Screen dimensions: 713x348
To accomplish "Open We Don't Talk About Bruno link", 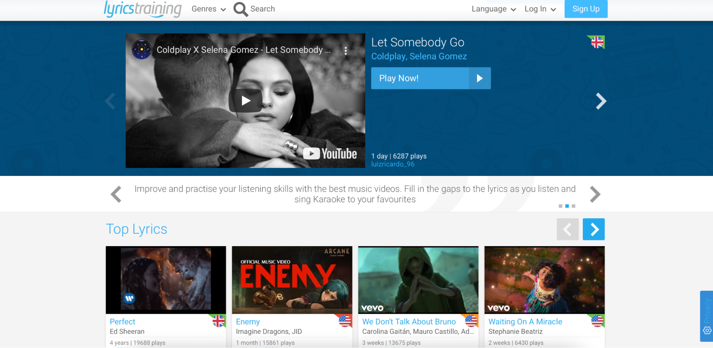I will click(x=409, y=322).
